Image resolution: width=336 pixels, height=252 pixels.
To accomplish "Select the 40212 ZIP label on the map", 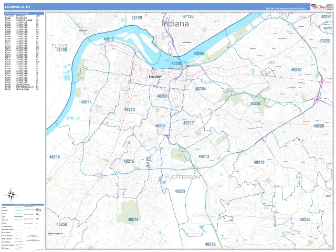I will 109,39.
